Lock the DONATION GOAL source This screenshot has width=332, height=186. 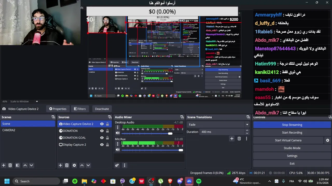click(107, 138)
